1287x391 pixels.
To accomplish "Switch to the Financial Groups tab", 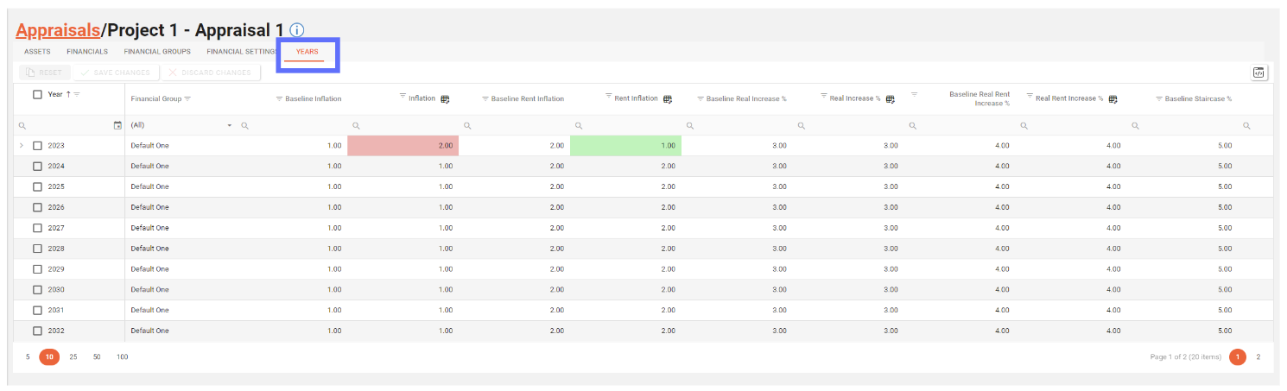I will (x=157, y=52).
